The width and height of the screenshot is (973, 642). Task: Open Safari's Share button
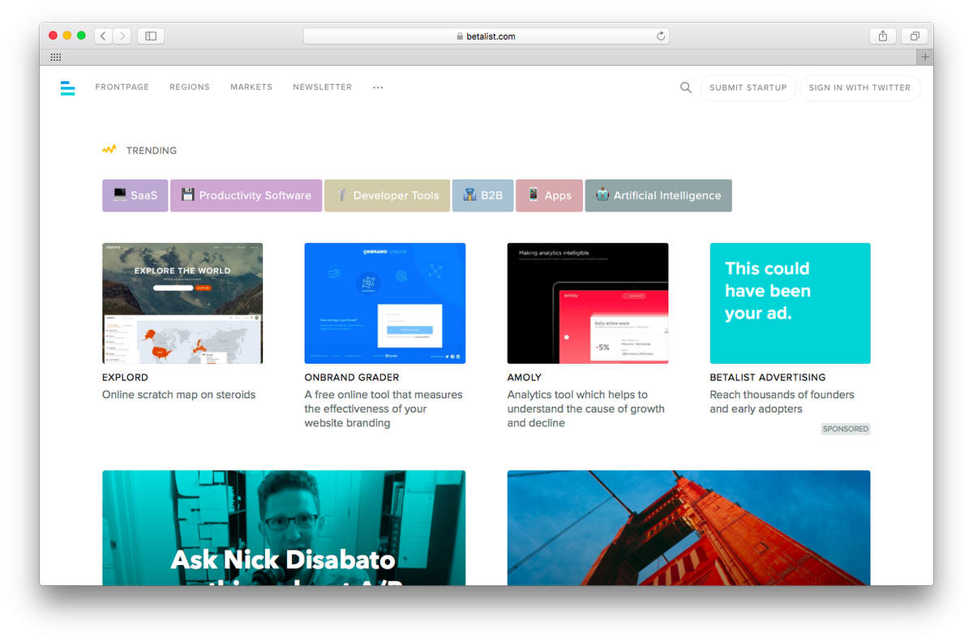pyautogui.click(x=883, y=36)
